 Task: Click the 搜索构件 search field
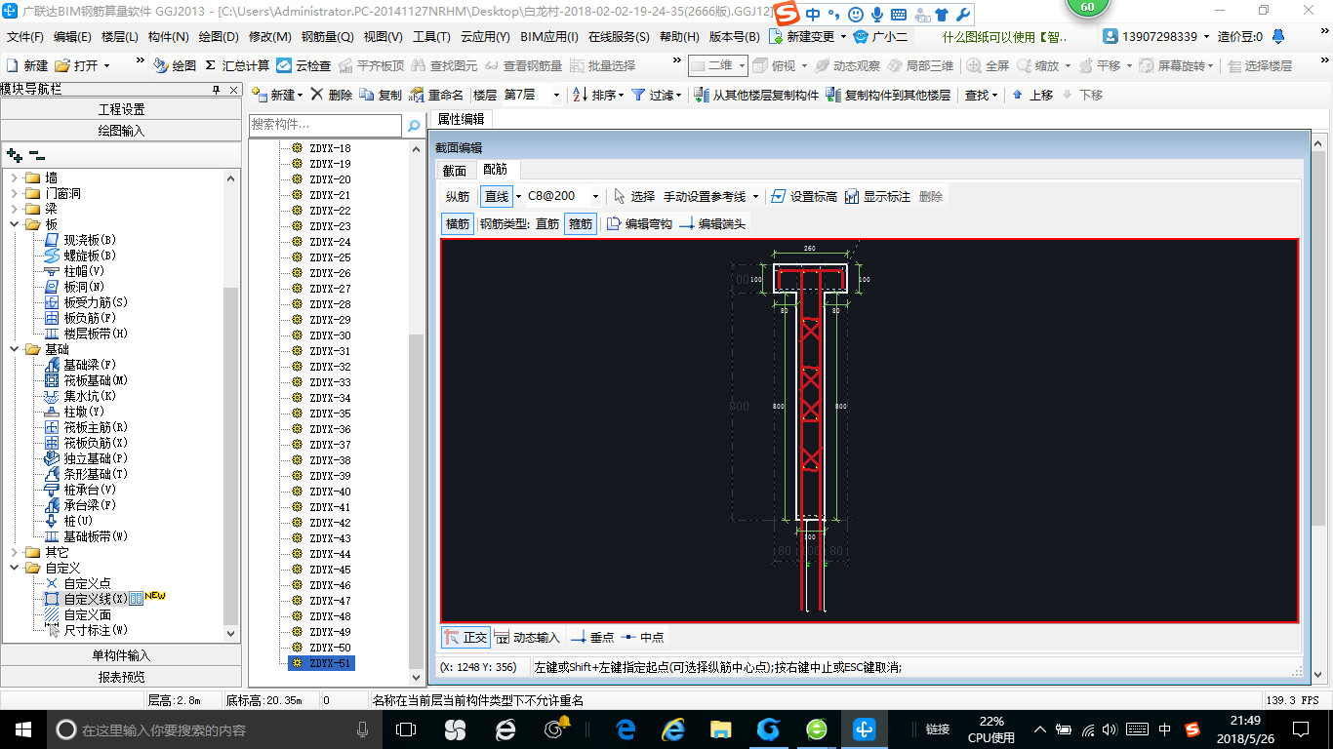click(325, 125)
